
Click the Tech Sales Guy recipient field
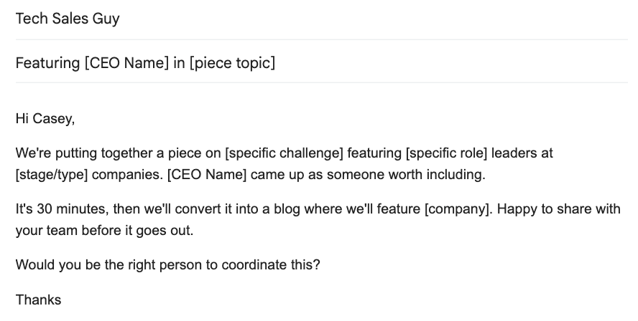(x=68, y=19)
